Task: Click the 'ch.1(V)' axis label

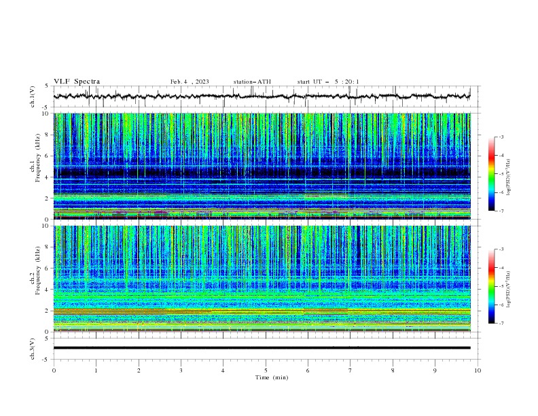Action: (x=33, y=97)
